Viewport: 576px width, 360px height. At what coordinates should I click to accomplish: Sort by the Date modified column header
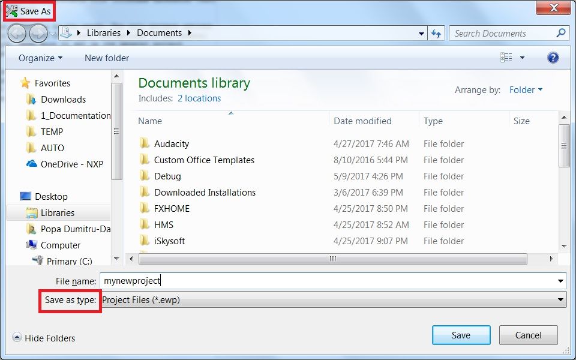point(362,121)
